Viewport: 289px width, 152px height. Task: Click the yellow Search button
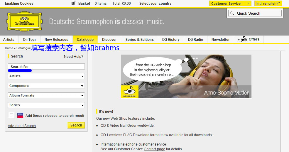coord(76,125)
